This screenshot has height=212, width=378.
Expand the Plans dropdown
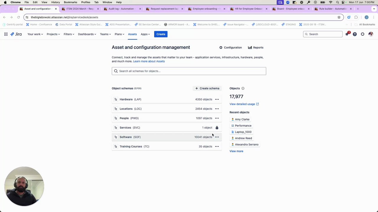click(119, 34)
